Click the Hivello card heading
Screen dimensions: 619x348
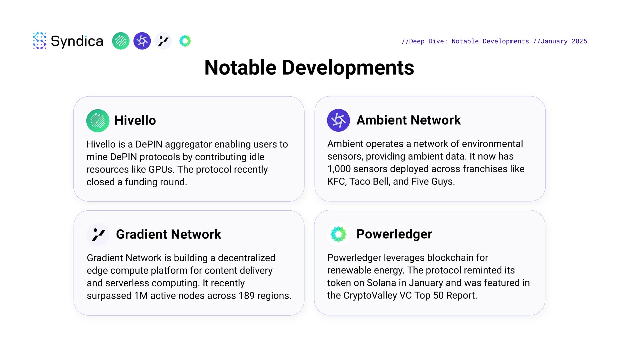pyautogui.click(x=135, y=120)
